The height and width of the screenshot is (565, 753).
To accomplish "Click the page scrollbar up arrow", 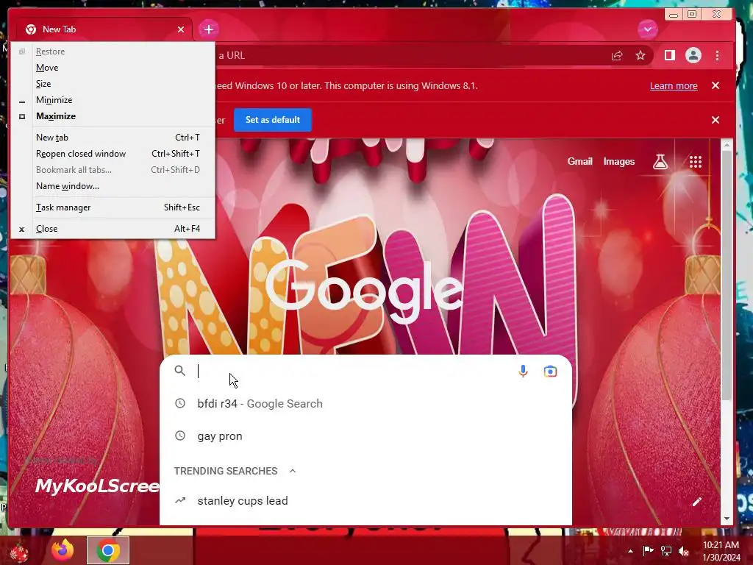I will [726, 145].
